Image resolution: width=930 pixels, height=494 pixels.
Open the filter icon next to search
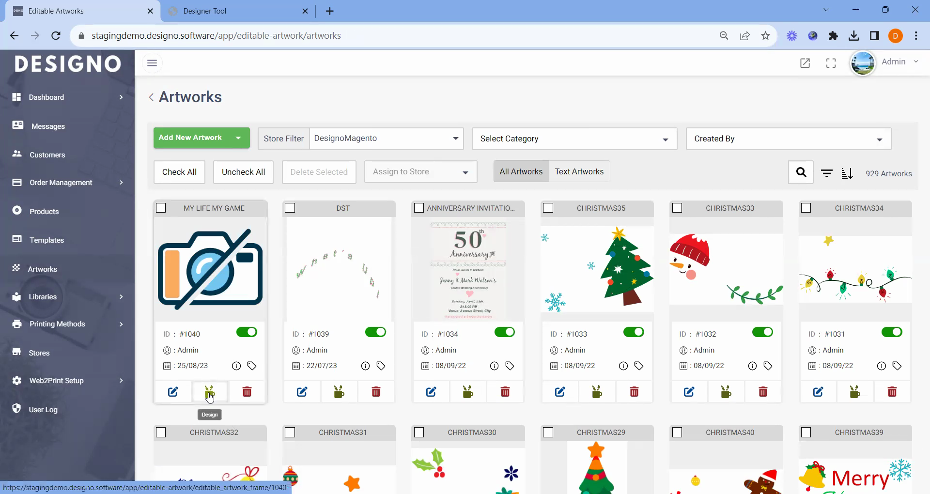(x=827, y=173)
